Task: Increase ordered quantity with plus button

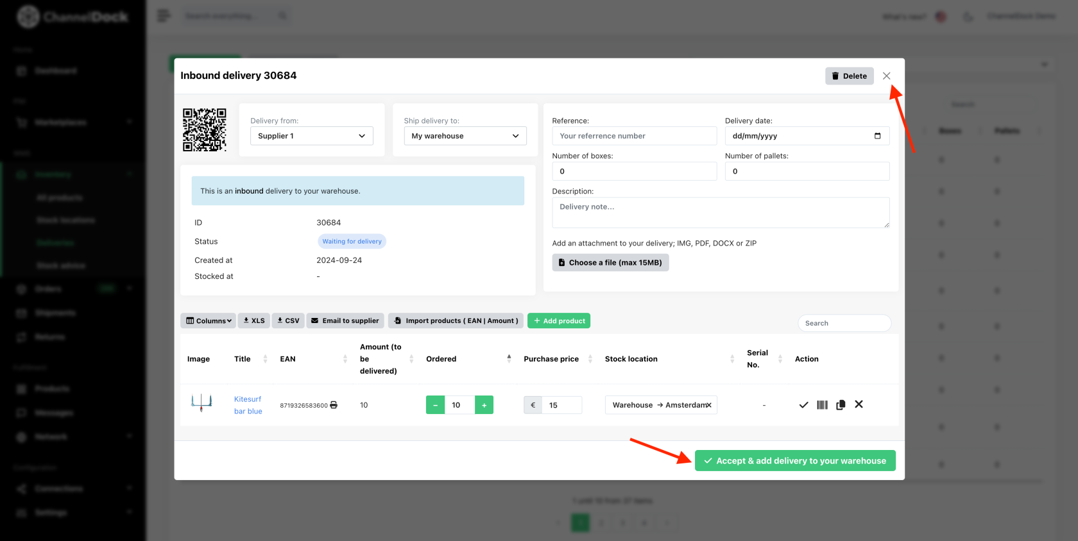Action: point(484,405)
